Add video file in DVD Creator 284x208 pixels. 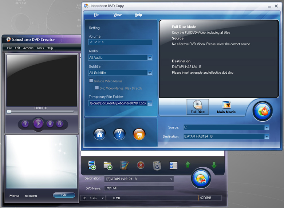92,165
